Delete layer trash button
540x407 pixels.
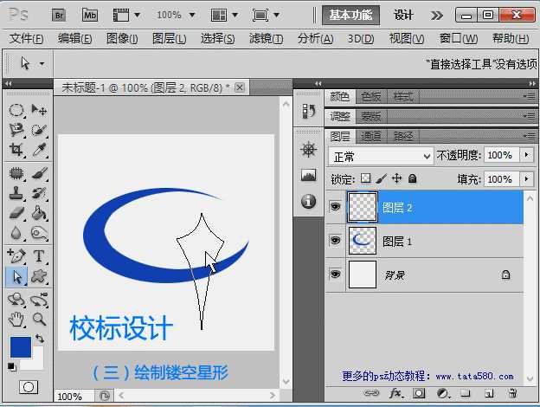512,393
